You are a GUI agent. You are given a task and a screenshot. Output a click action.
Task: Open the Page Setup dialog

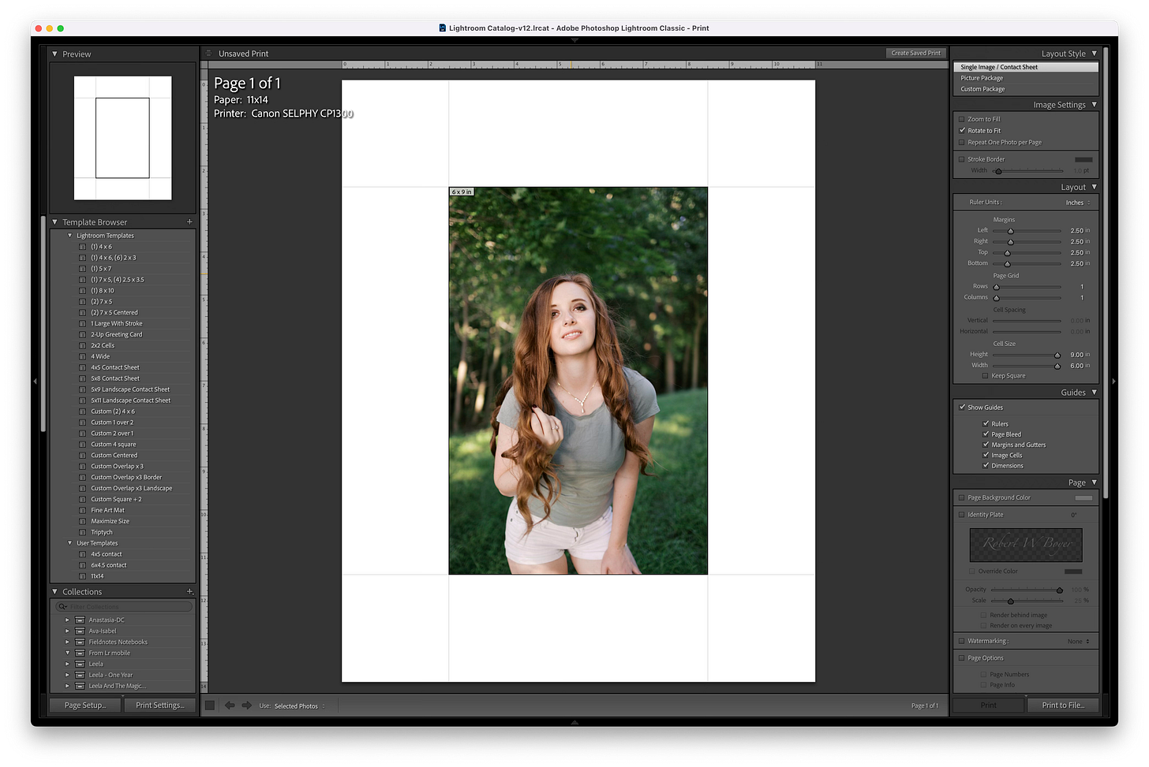coord(84,705)
